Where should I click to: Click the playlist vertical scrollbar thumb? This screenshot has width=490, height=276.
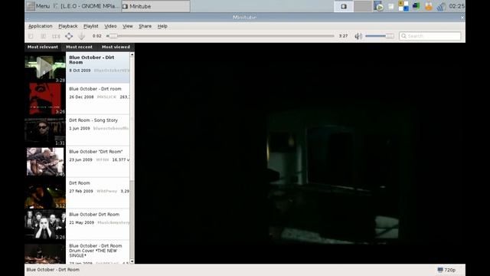click(x=132, y=119)
